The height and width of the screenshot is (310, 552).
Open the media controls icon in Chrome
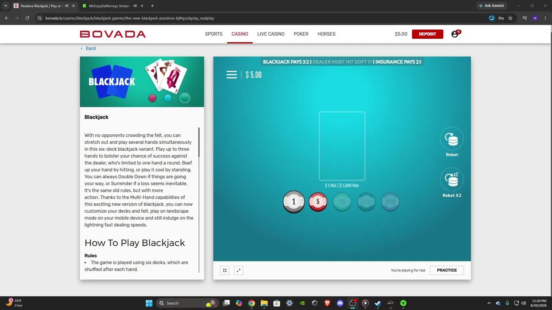click(x=525, y=18)
